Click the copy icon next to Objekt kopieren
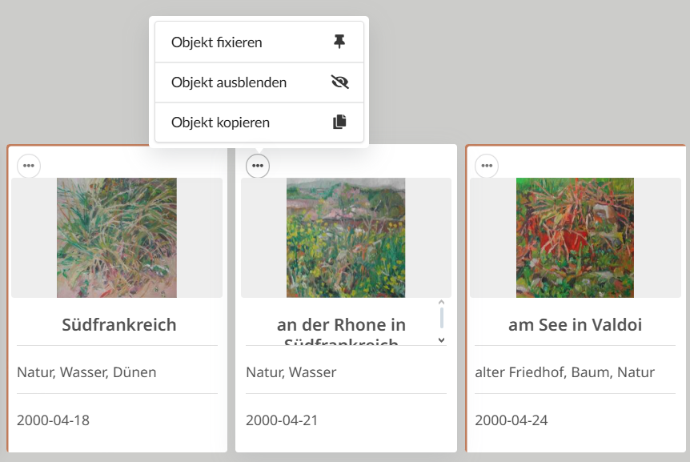Viewport: 690px width, 462px height. 339,123
